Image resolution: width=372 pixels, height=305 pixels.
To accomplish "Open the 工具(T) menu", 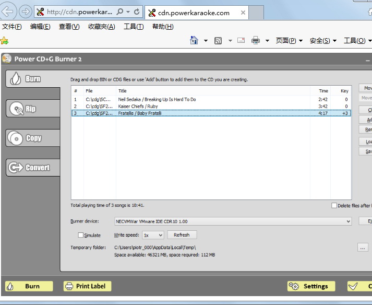I will 134,26.
